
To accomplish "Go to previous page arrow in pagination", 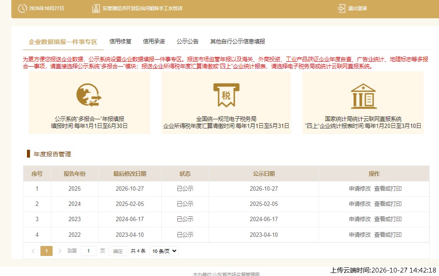I will point(33,251).
